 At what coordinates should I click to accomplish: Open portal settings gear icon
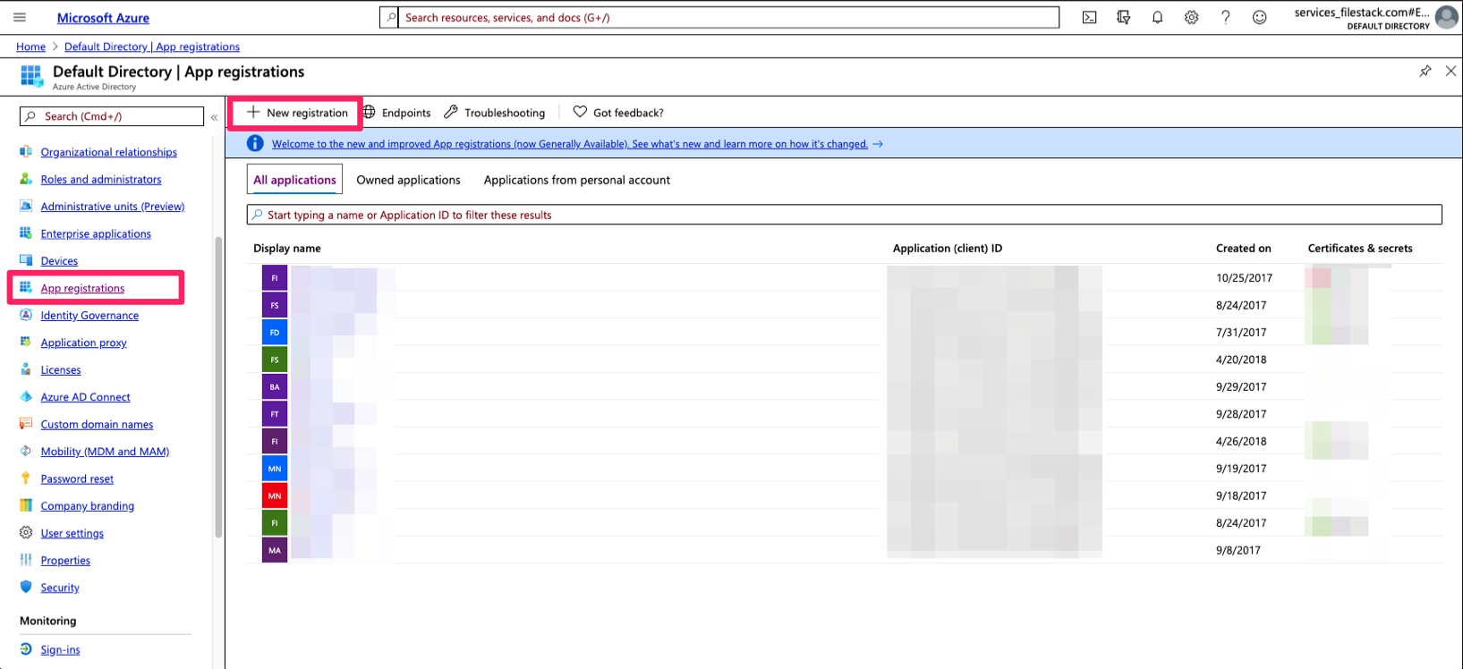tap(1191, 17)
